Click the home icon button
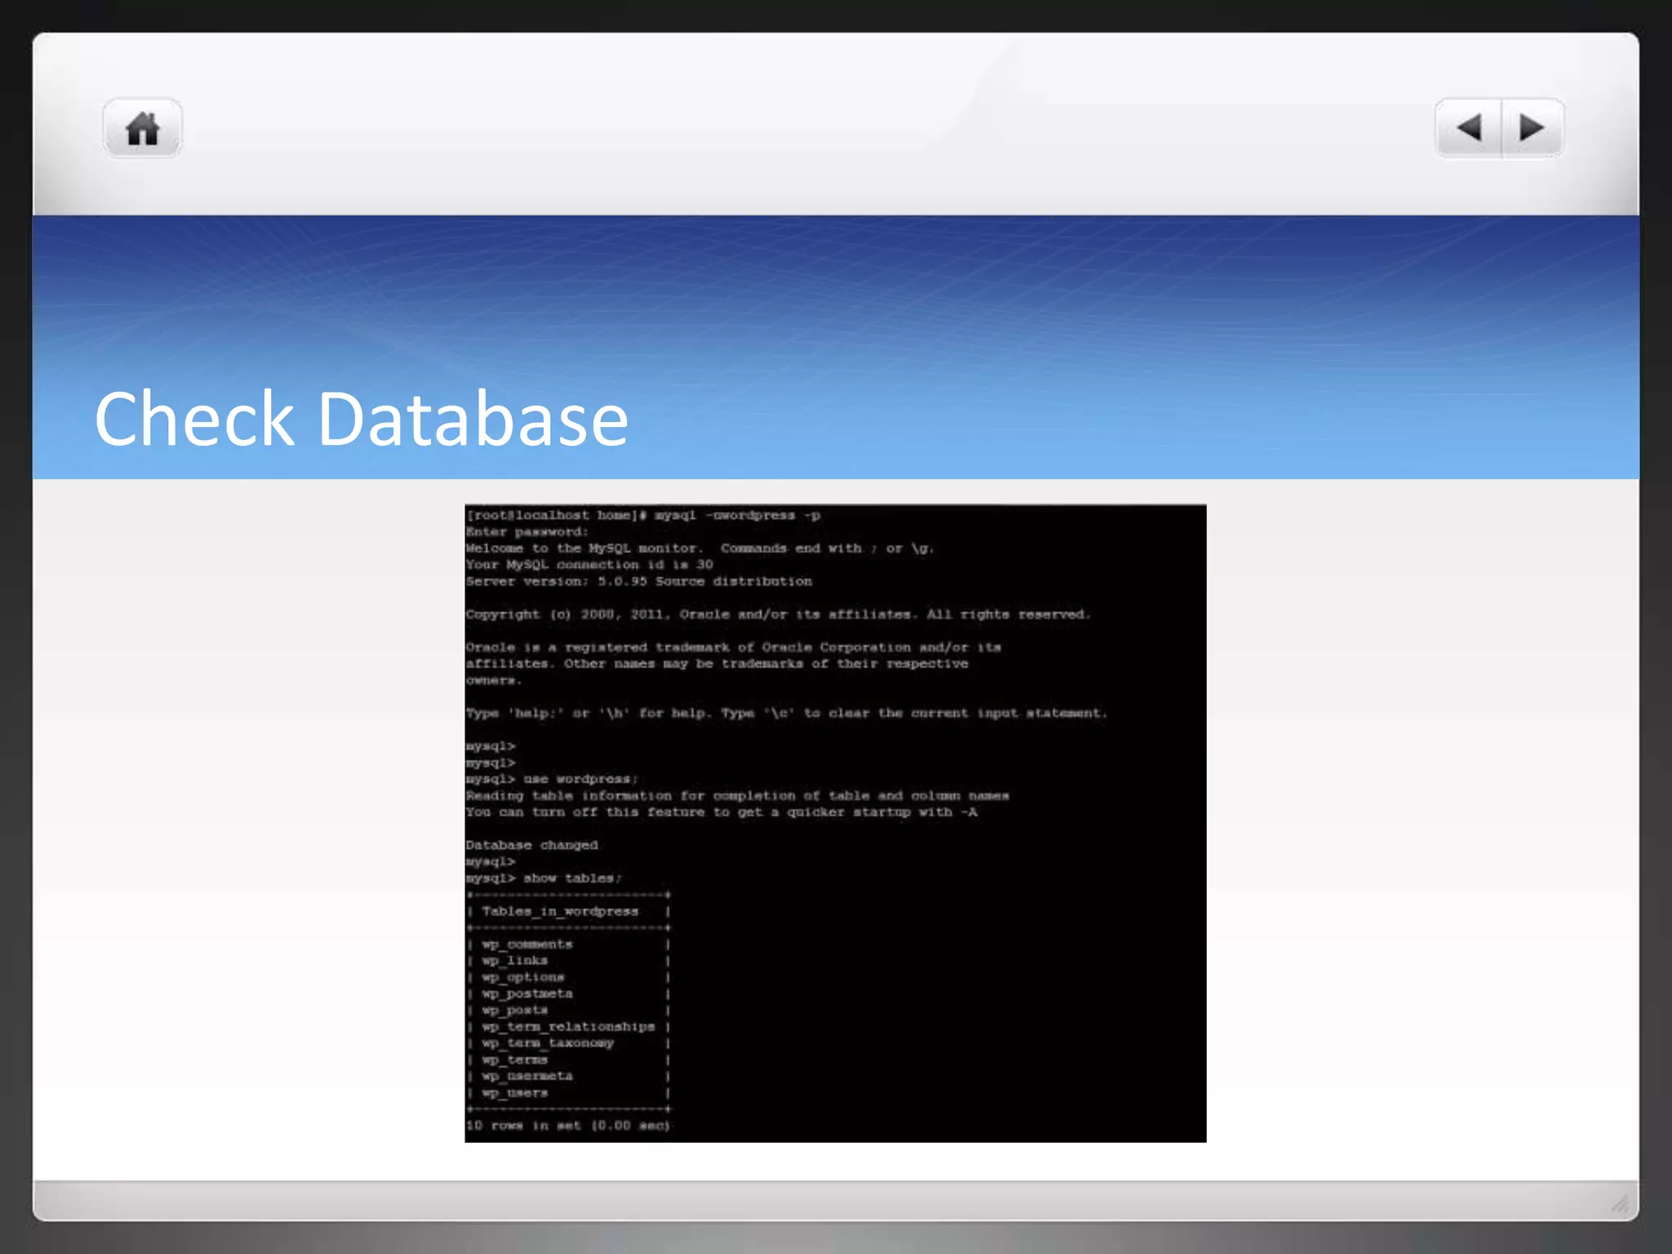Image resolution: width=1672 pixels, height=1254 pixels. (x=142, y=128)
